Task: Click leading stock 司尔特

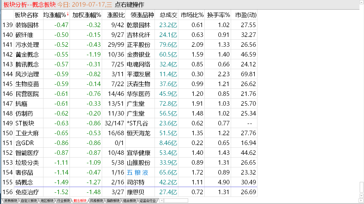Action: coord(136,182)
